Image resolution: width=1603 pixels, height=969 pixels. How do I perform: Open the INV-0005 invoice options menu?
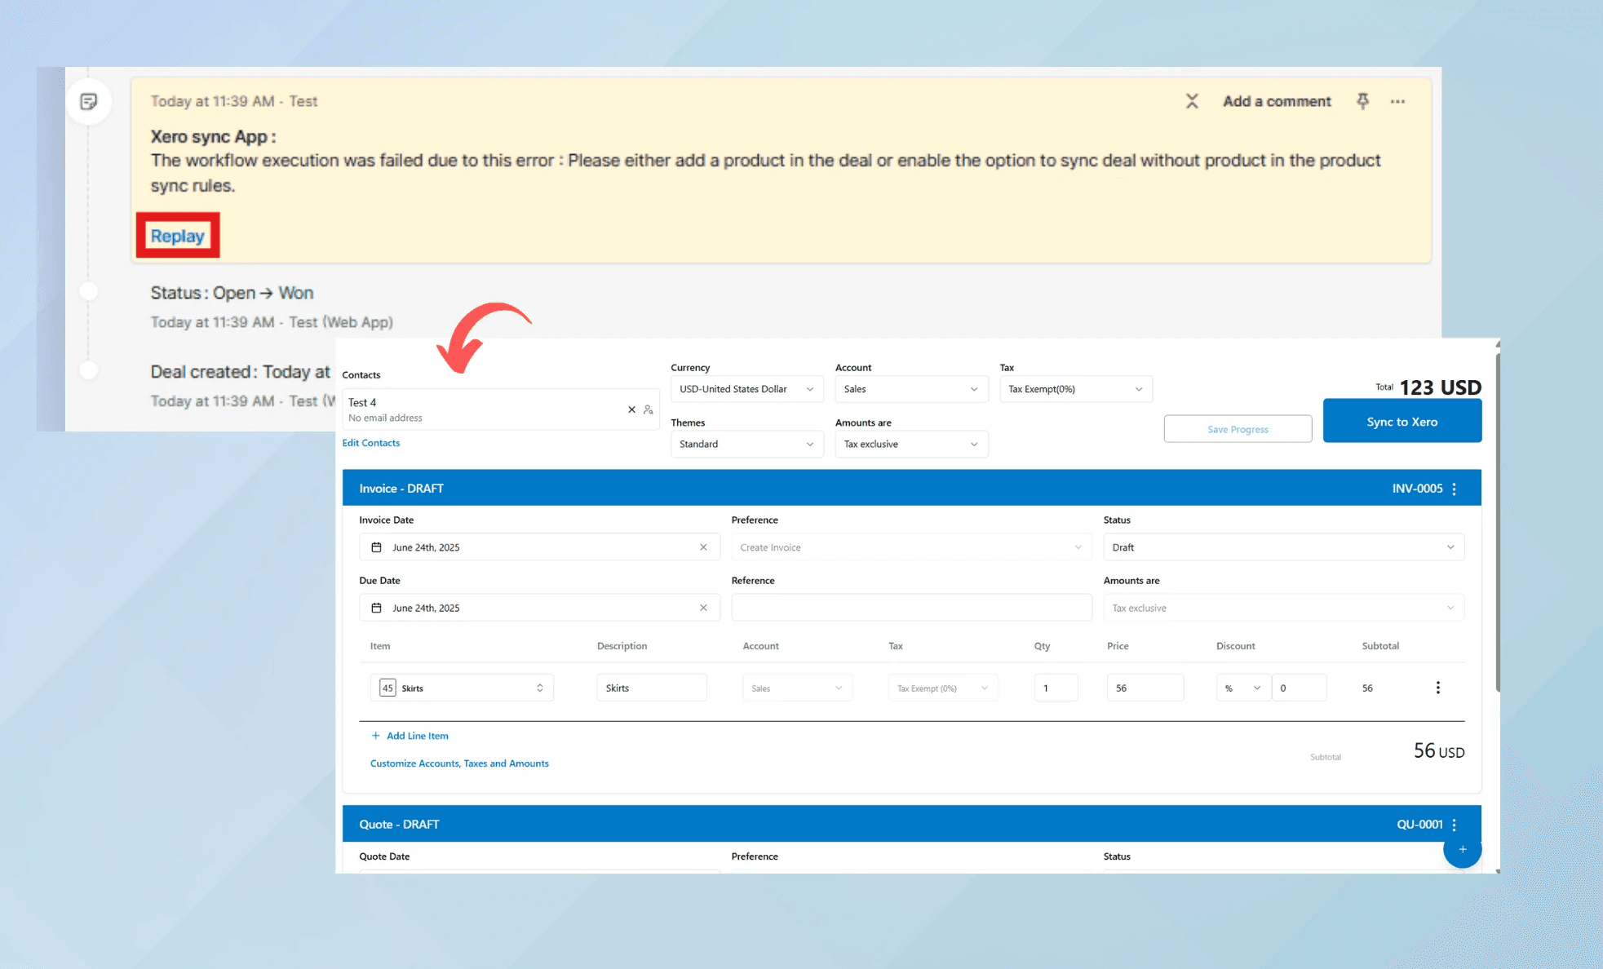(x=1454, y=489)
